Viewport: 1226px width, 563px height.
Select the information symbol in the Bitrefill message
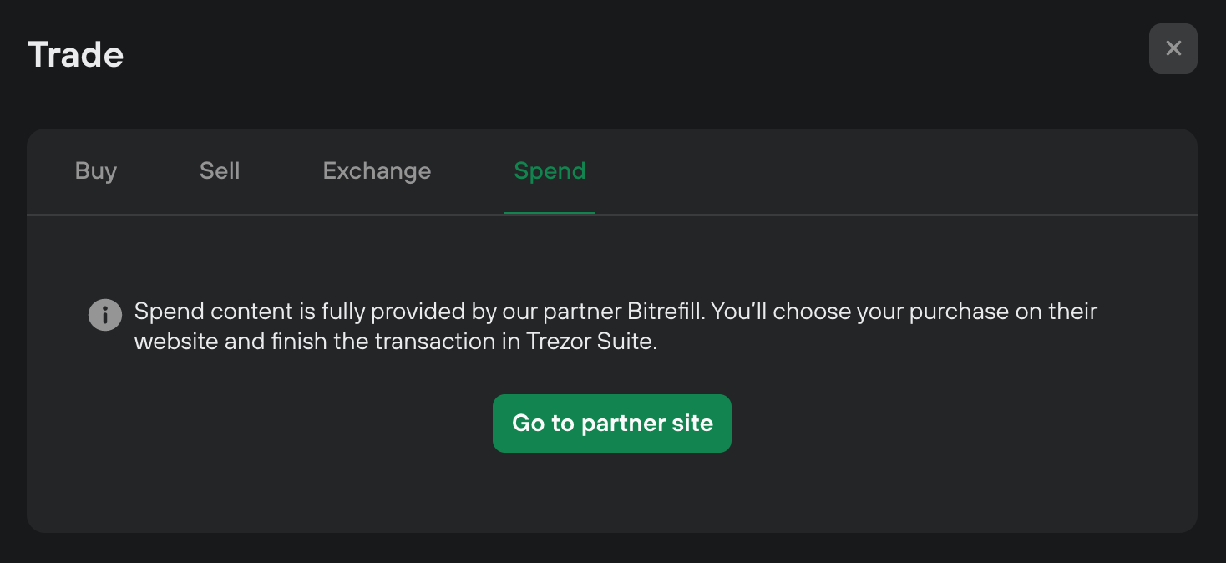(x=105, y=315)
